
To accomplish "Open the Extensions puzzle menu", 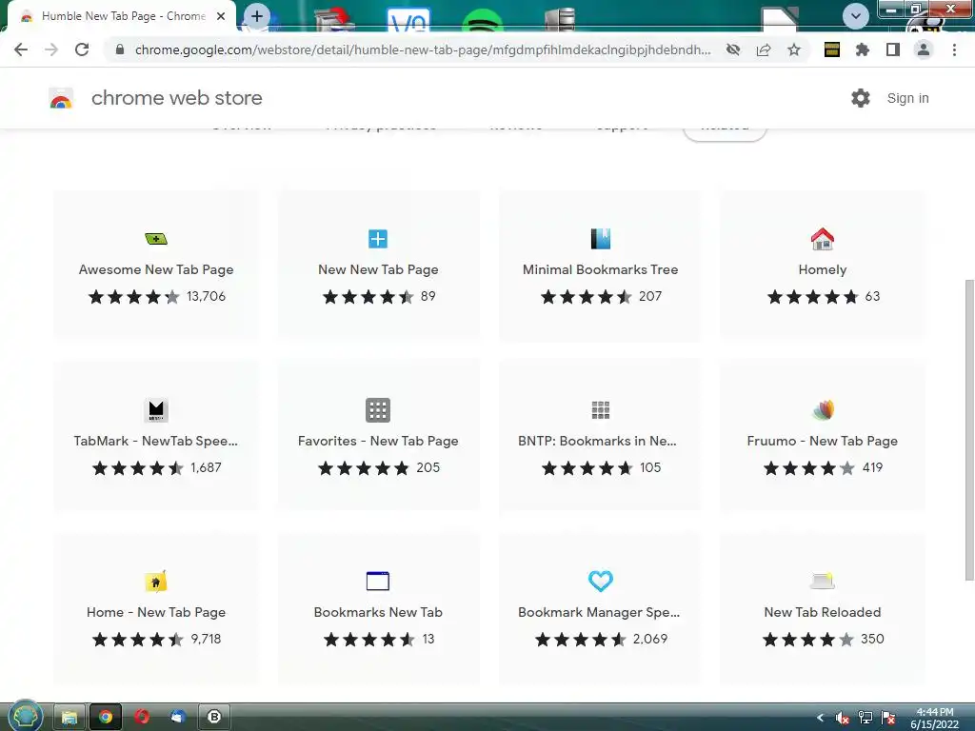I will pos(863,49).
